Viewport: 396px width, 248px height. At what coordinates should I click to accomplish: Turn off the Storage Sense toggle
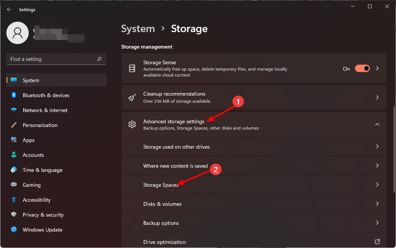pyautogui.click(x=362, y=69)
